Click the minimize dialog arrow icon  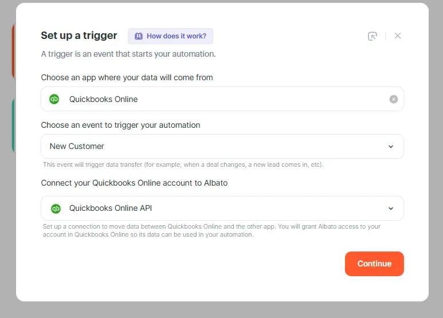(373, 36)
